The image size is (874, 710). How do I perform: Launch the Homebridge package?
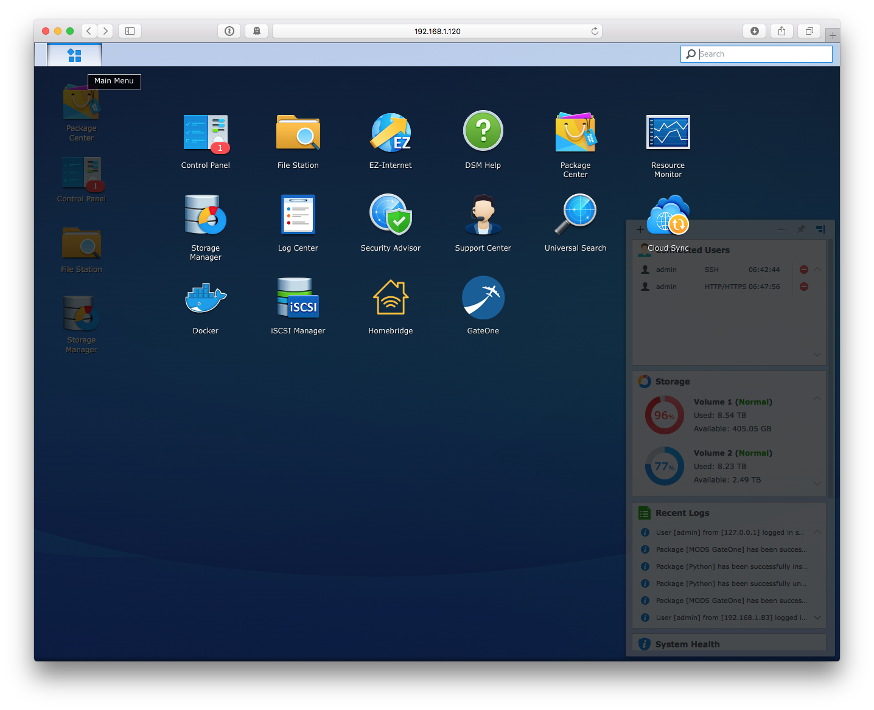tap(391, 306)
